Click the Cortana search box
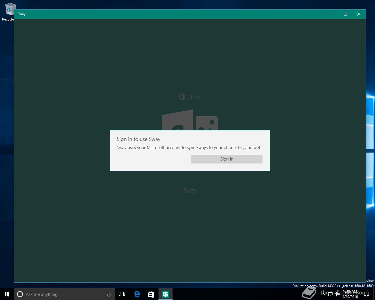 pyautogui.click(x=64, y=294)
